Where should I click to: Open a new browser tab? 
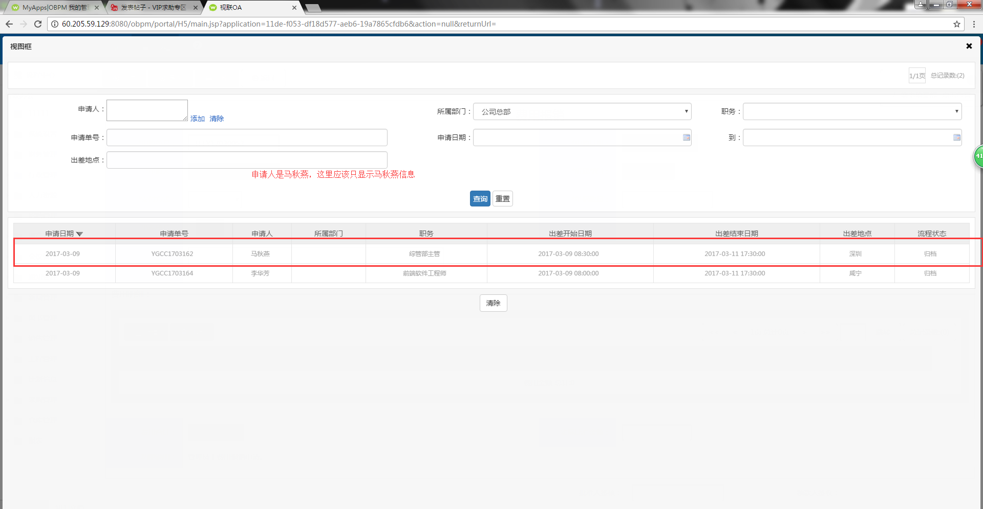312,8
